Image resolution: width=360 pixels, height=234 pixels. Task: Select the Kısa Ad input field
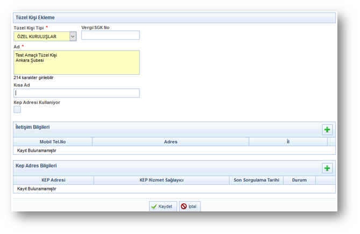coord(76,93)
